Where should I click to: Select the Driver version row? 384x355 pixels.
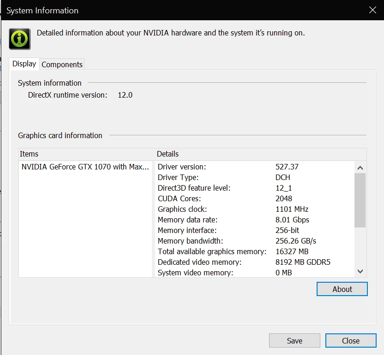pos(255,167)
